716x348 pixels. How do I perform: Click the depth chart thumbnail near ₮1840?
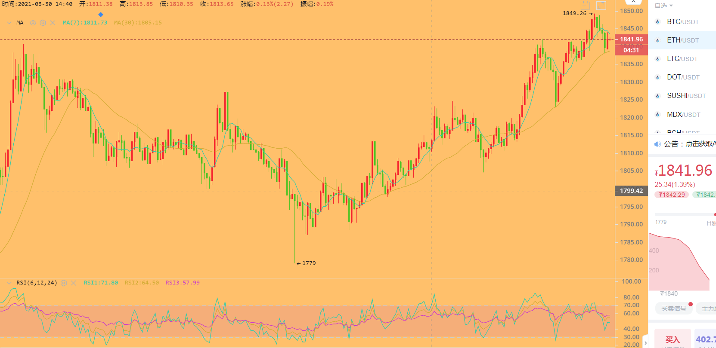[679, 262]
